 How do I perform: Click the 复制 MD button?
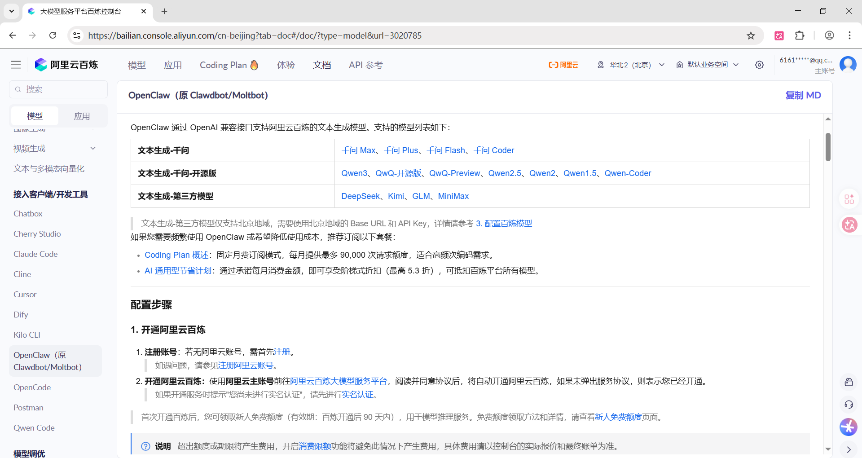point(803,95)
